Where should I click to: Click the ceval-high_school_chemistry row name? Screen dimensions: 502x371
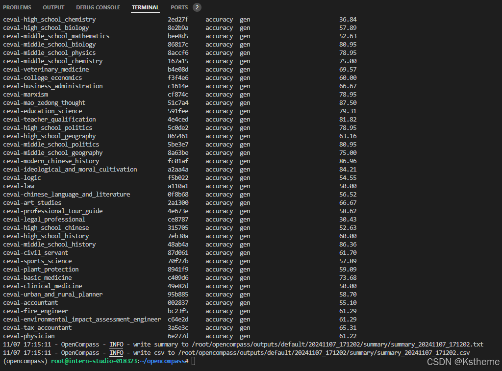(x=50, y=20)
